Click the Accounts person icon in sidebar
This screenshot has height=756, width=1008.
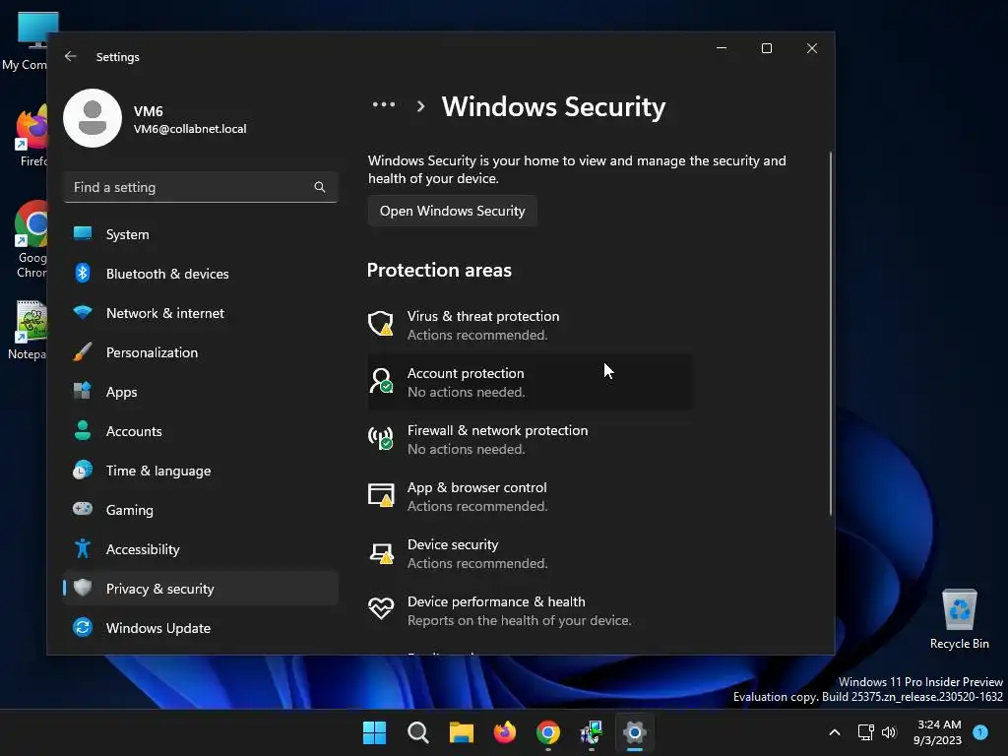83,431
